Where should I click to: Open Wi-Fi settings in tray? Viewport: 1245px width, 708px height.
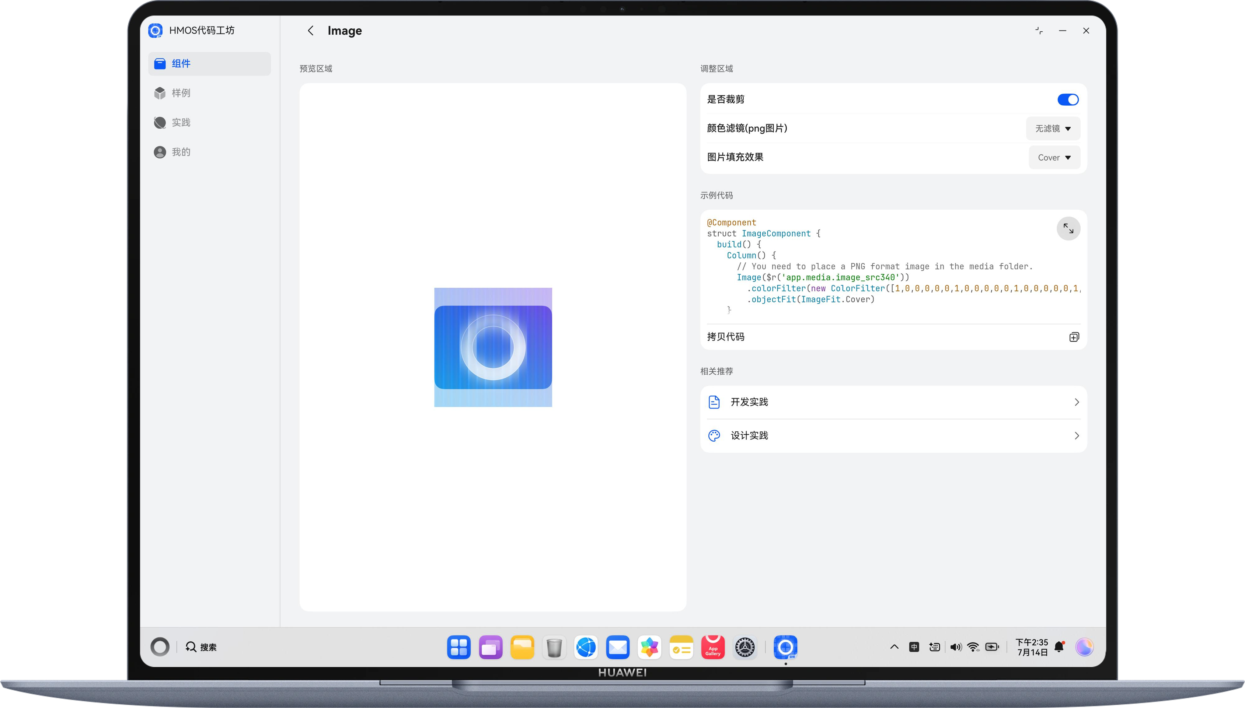tap(973, 647)
